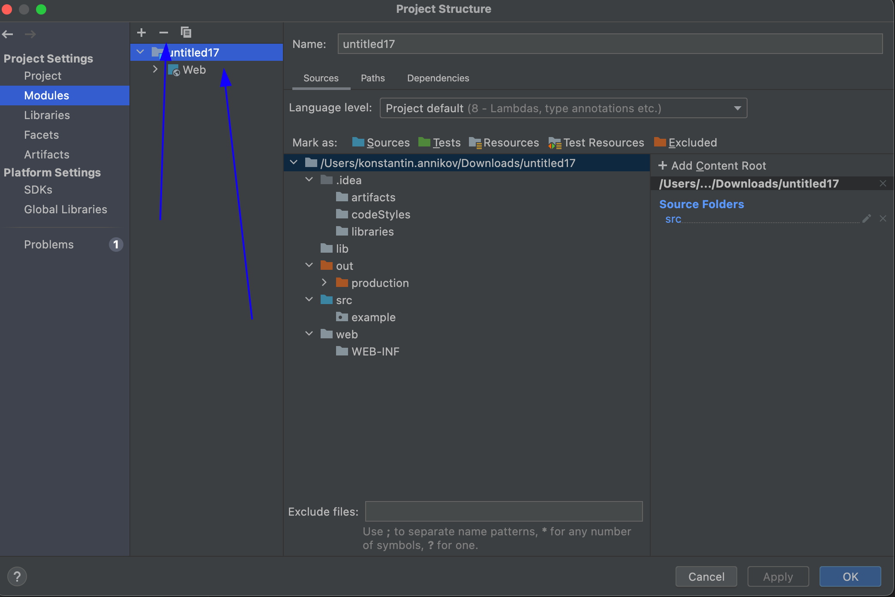Click the copy module icon
Viewport: 895px width, 597px height.
pos(186,33)
